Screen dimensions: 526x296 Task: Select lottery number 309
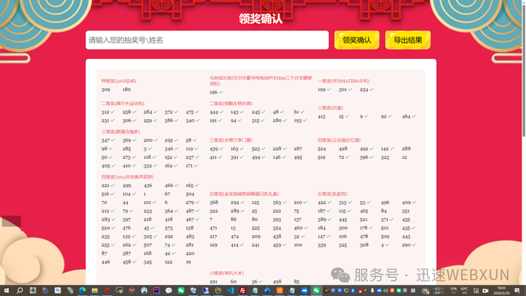click(x=106, y=89)
